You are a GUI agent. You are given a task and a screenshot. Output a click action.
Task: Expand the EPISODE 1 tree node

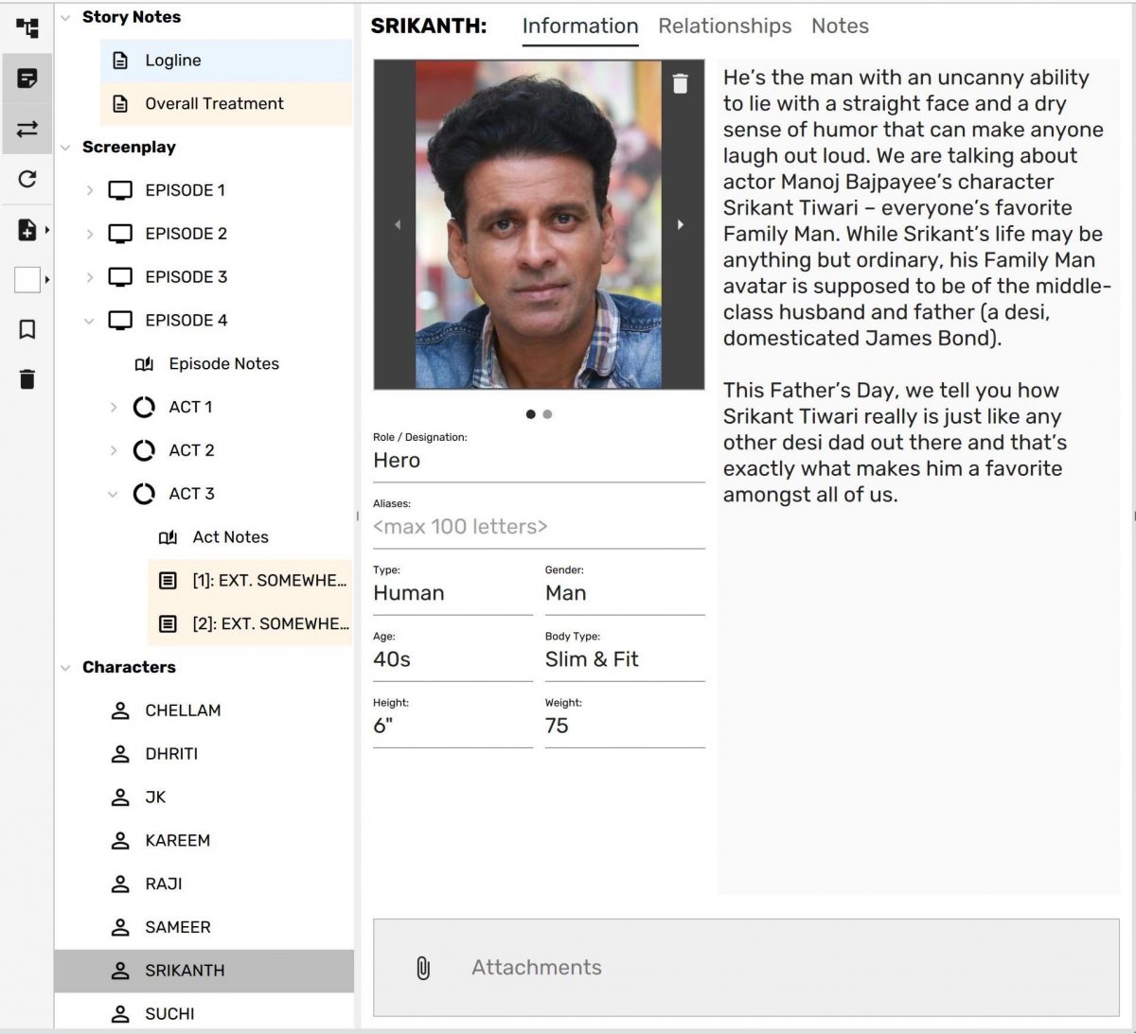click(x=90, y=190)
